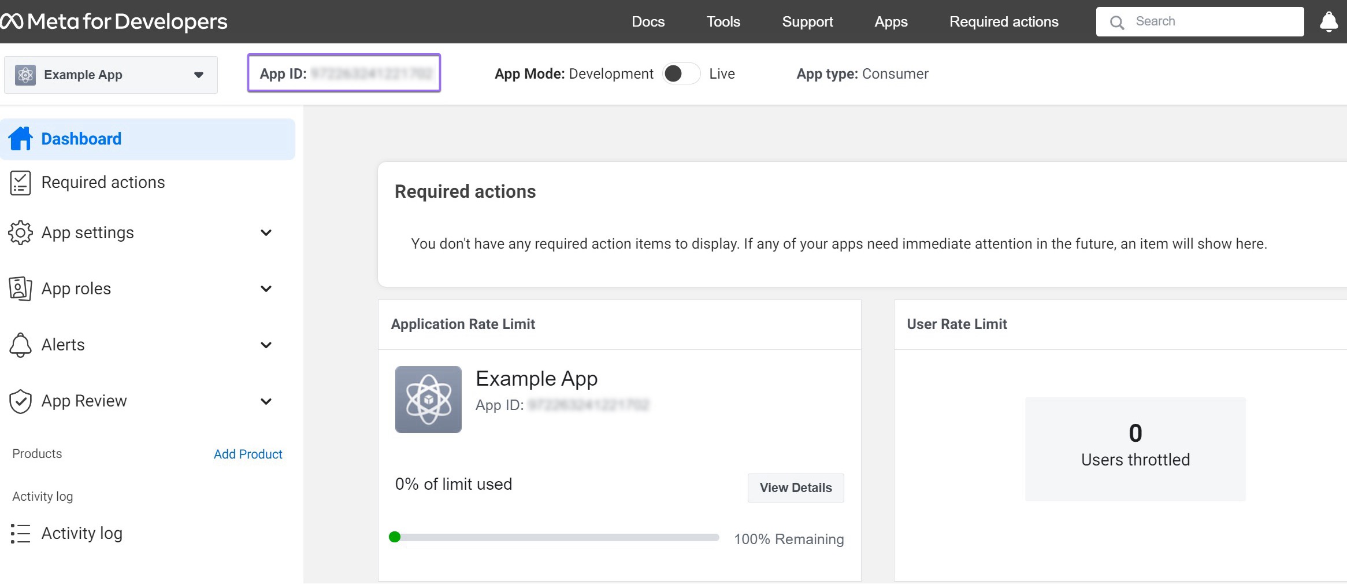
Task: Click the App settings gear icon
Action: (x=20, y=232)
